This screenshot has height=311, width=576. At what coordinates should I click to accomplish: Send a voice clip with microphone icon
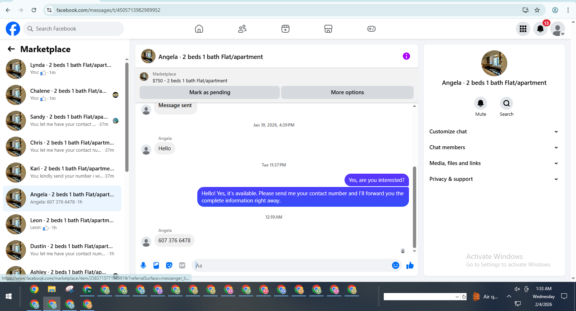(143, 265)
